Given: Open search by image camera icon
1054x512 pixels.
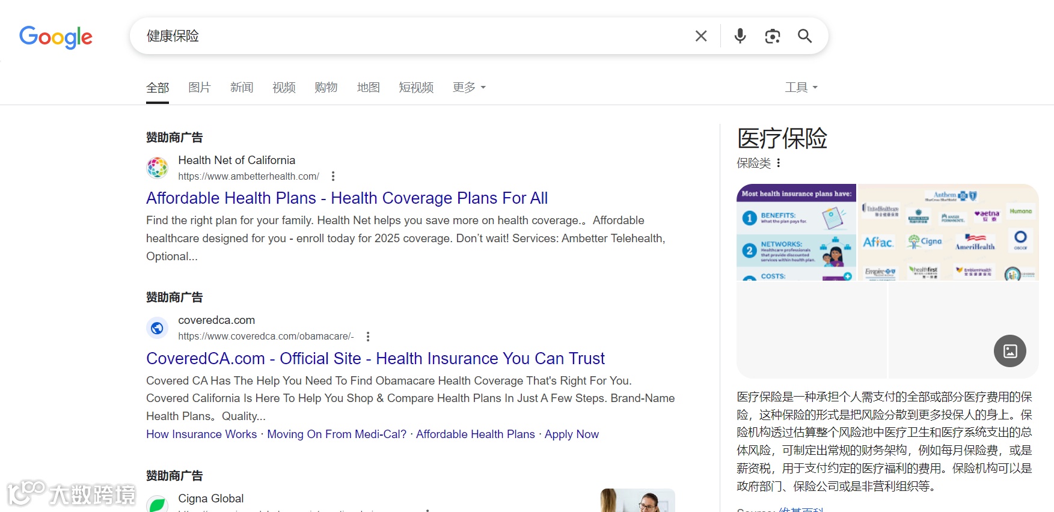Looking at the screenshot, I should tap(773, 36).
